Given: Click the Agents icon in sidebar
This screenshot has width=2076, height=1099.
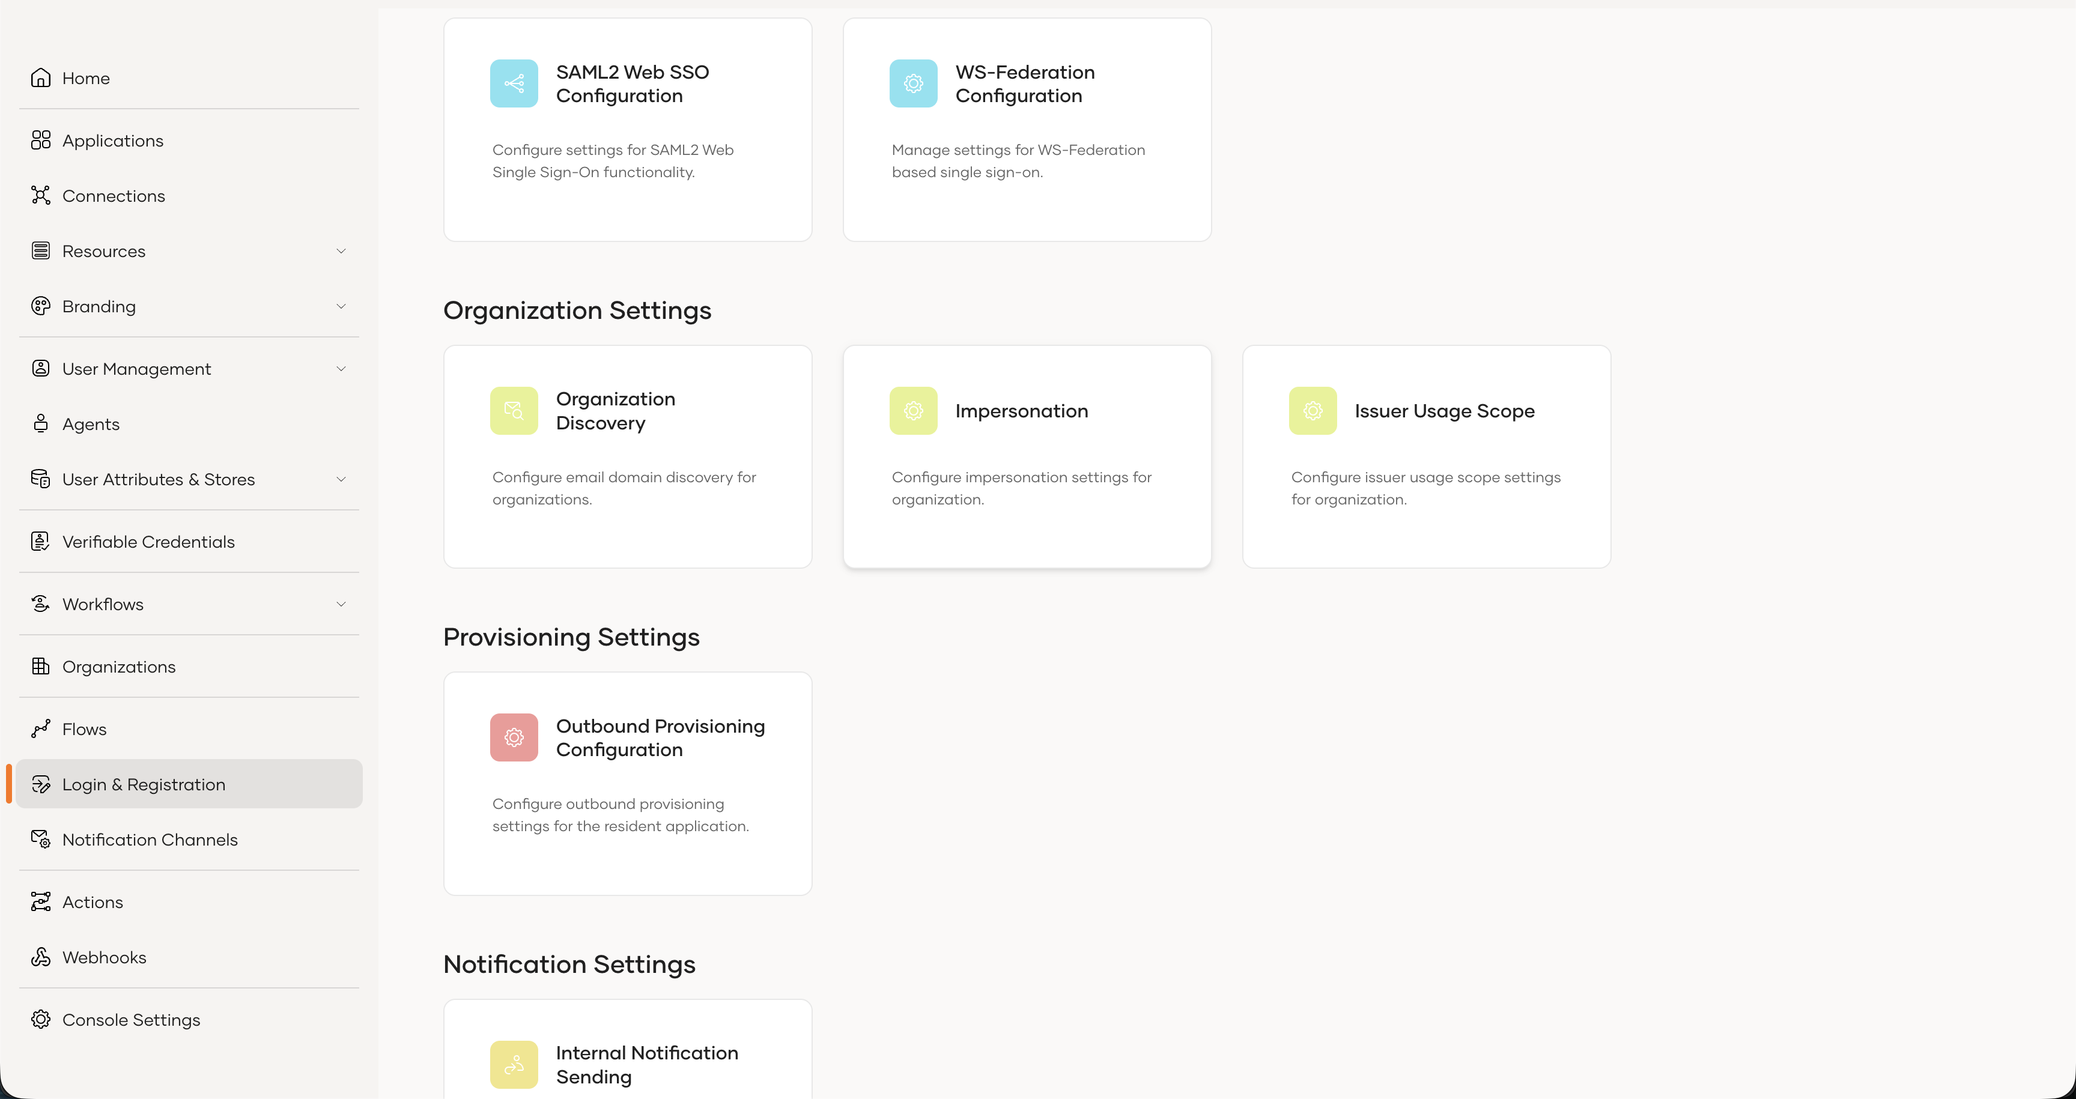Looking at the screenshot, I should point(40,424).
